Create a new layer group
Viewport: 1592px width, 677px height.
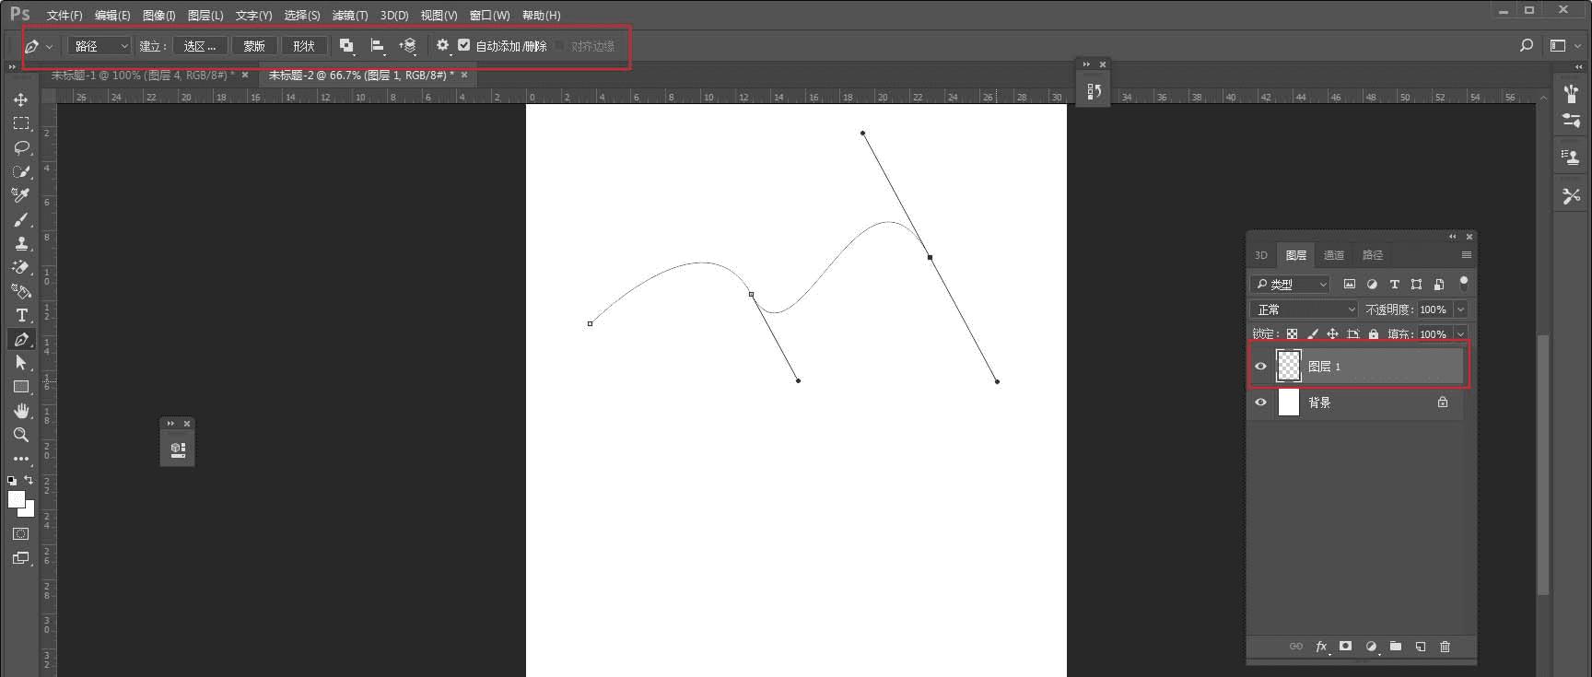[x=1396, y=647]
